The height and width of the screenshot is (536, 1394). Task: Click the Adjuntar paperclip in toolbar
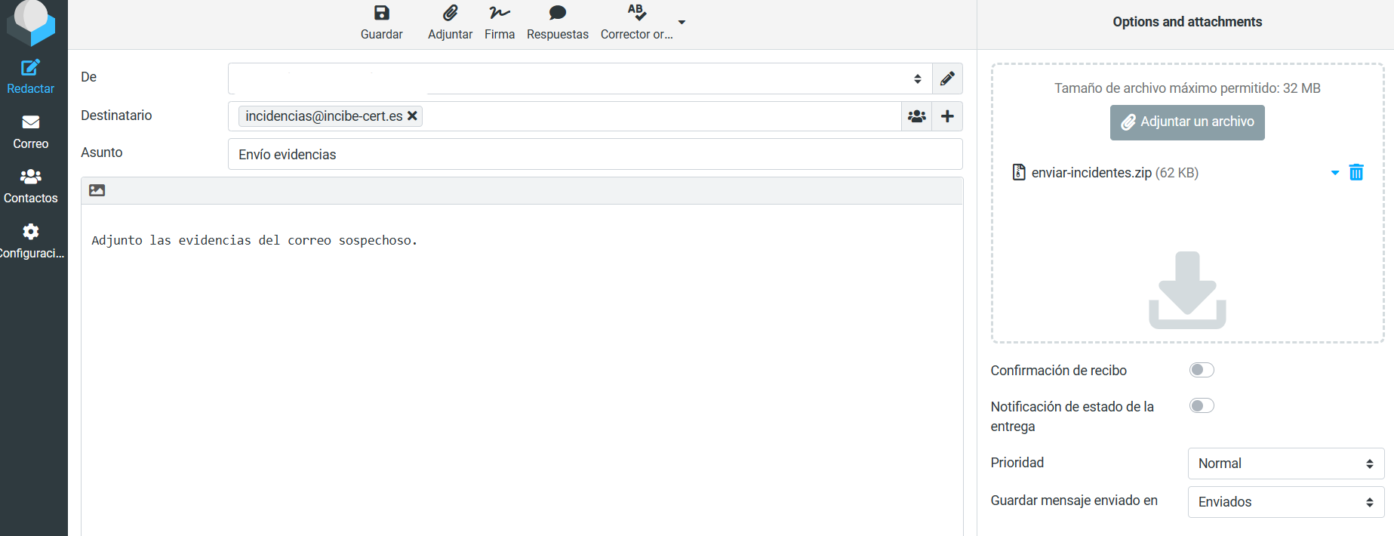450,13
